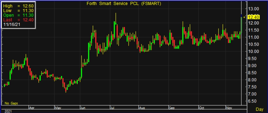Click the Sep label on time axis

pos(172,108)
